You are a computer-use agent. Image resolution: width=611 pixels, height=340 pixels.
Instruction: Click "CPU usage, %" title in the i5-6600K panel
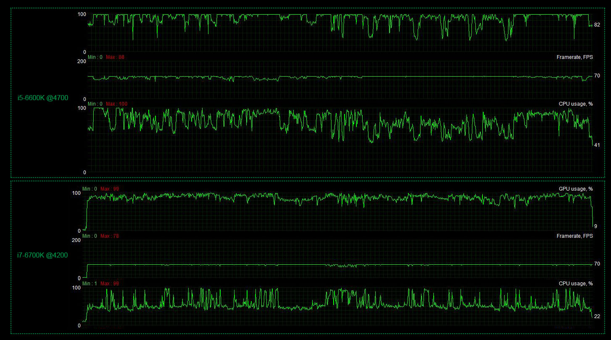tap(576, 104)
